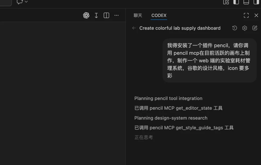The height and width of the screenshot is (165, 261).
Task: Click the customize layout icon in title bar
Action: pyautogui.click(x=226, y=2)
